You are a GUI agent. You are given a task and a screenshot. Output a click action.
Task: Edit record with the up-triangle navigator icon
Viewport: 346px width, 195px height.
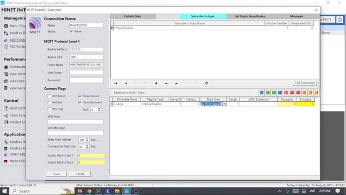[x=176, y=83]
